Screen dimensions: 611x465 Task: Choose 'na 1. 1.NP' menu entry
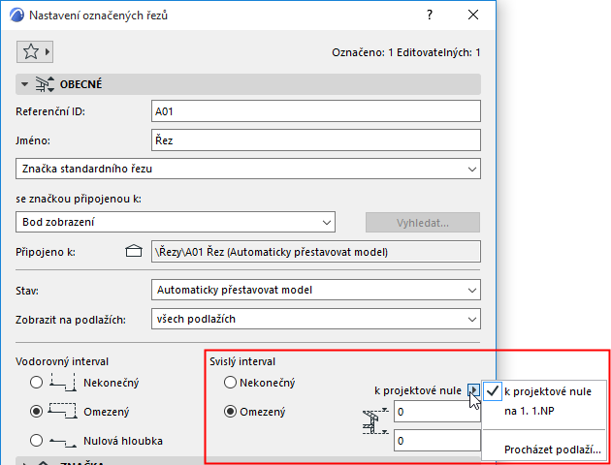544,411
